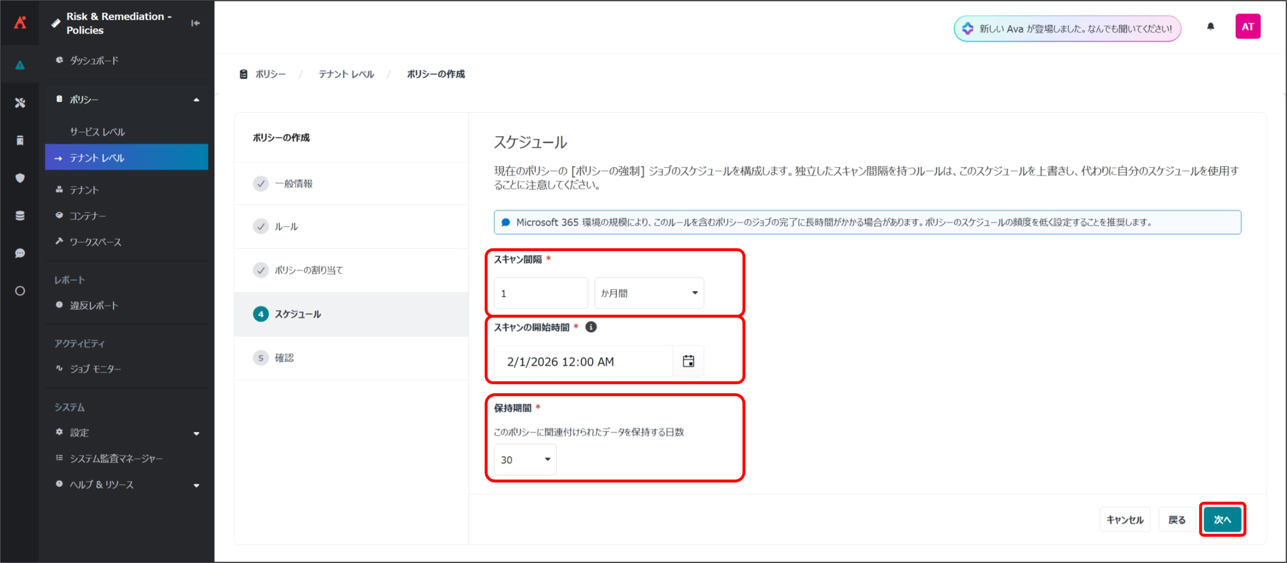Click the notification bell icon

pyautogui.click(x=1211, y=27)
